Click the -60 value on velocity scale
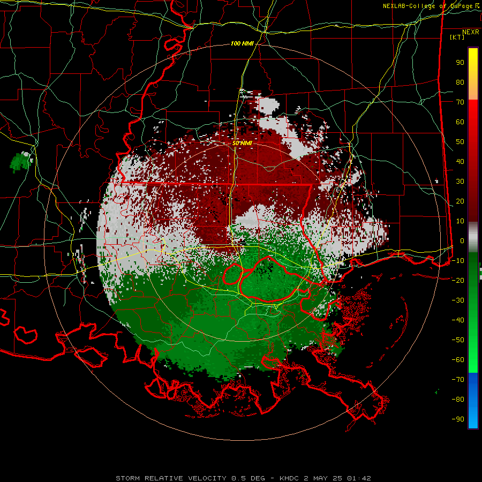The image size is (482, 482). tap(458, 360)
